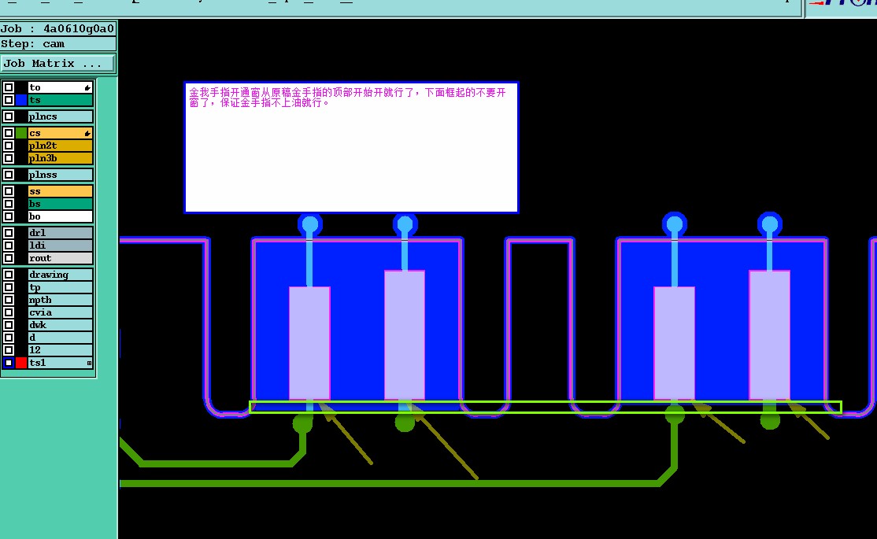Click the Job 4a0610g0a0 label

click(57, 28)
